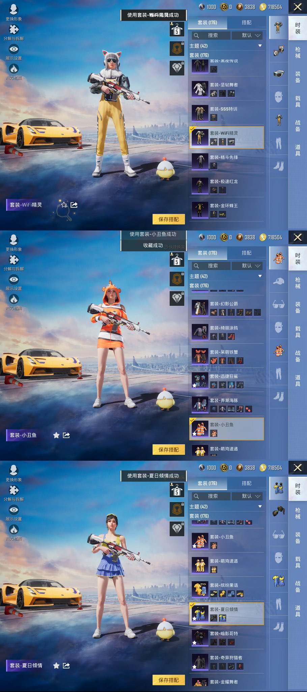Select outfit 套装-幻影公爵

coord(226,308)
